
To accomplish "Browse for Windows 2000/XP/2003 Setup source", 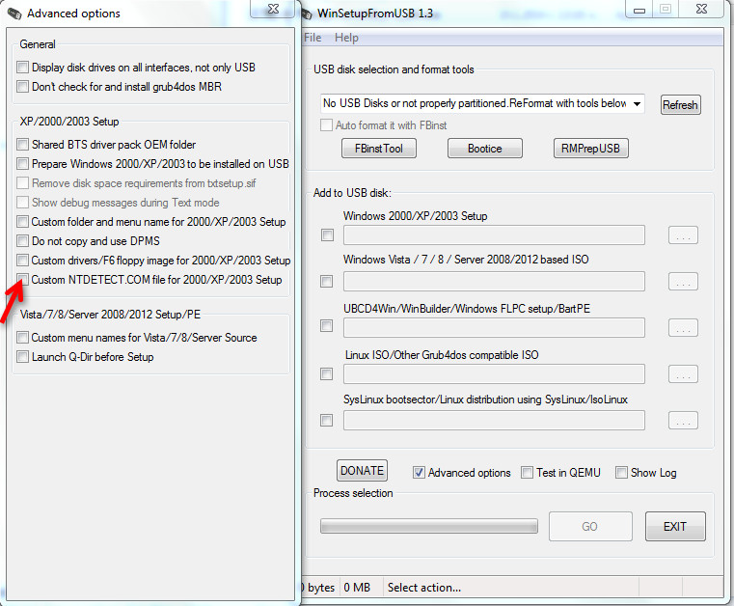I will [683, 235].
